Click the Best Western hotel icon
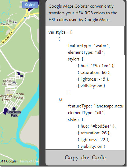Viewport: 127px width, 167px height. [x=15, y=22]
